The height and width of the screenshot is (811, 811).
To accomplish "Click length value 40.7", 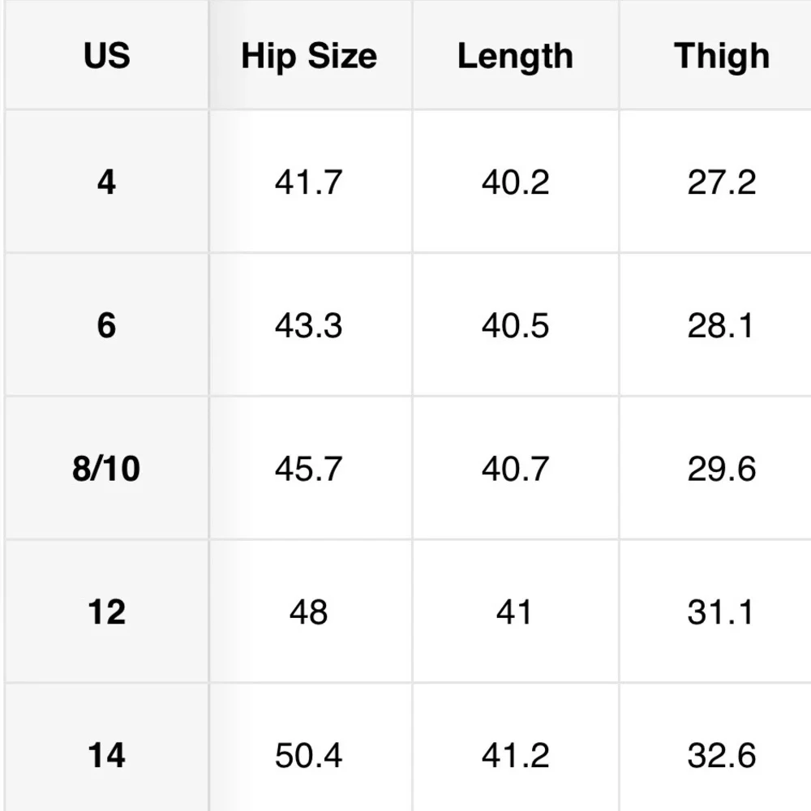I will coord(515,469).
